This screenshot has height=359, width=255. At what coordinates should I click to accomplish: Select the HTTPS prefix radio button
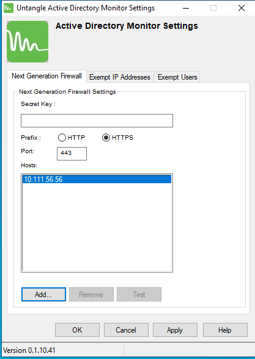(x=106, y=138)
